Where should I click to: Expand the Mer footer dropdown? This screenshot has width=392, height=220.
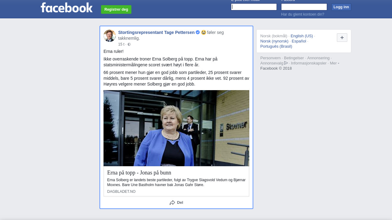pos(334,63)
